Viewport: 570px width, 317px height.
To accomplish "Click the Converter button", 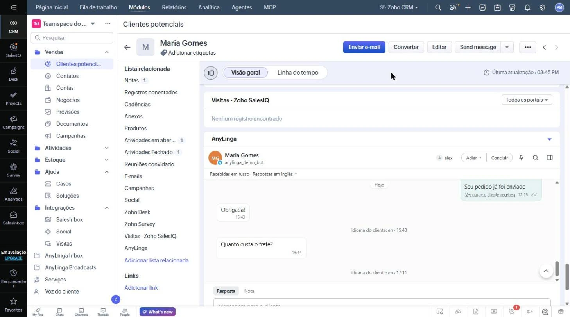I will (x=406, y=47).
